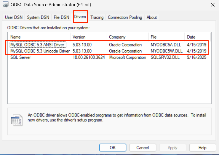This screenshot has width=219, height=155.
Task: Select the File DSN tab
Action: click(x=61, y=17)
